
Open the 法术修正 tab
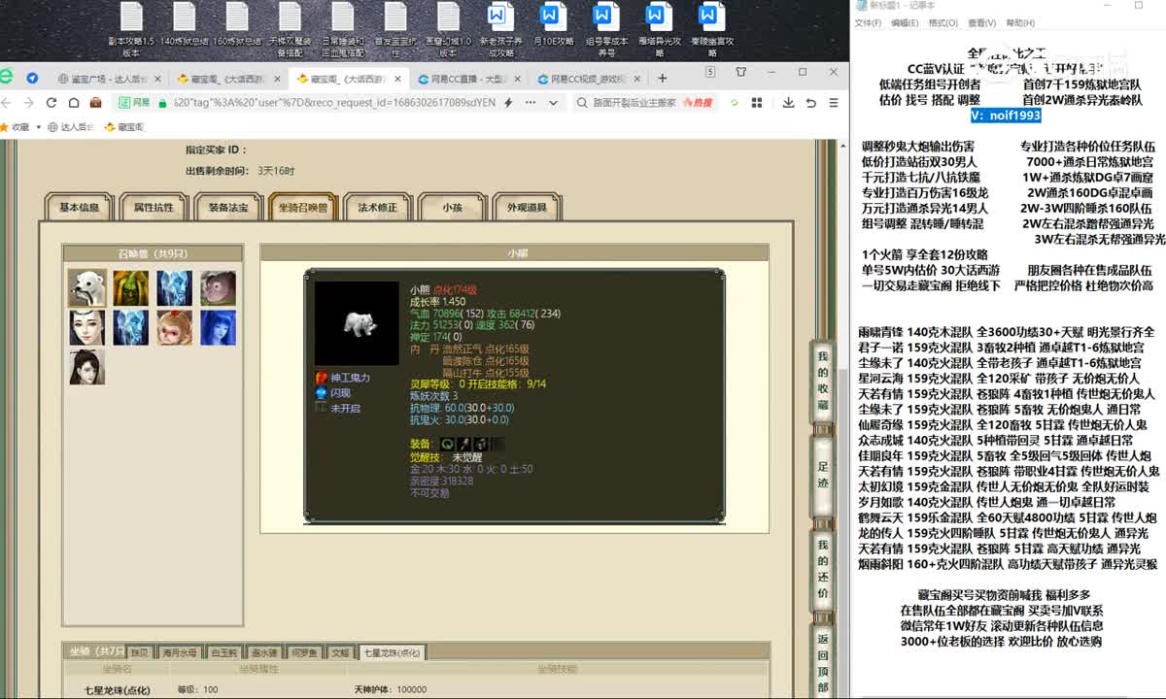pyautogui.click(x=377, y=207)
